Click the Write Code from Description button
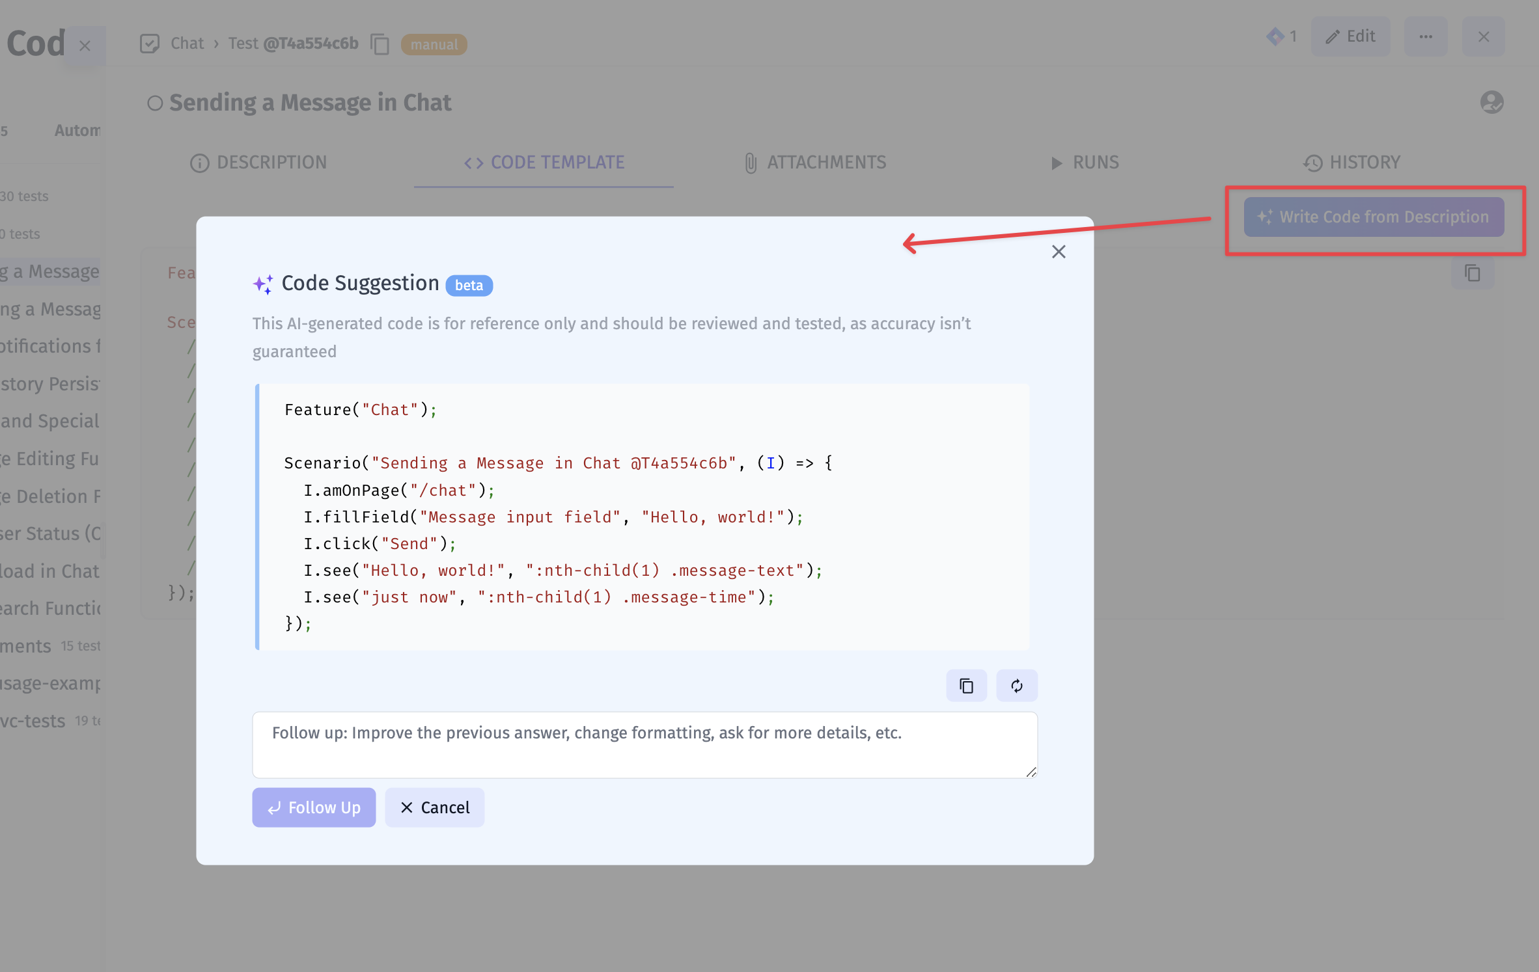This screenshot has width=1539, height=972. pos(1376,217)
